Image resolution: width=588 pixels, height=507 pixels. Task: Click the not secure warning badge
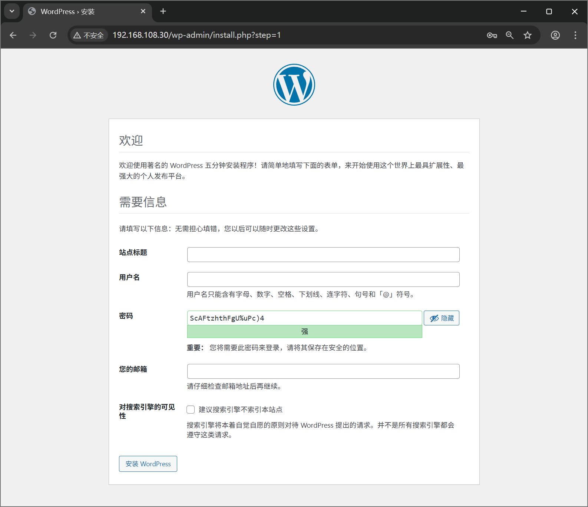pyautogui.click(x=89, y=35)
